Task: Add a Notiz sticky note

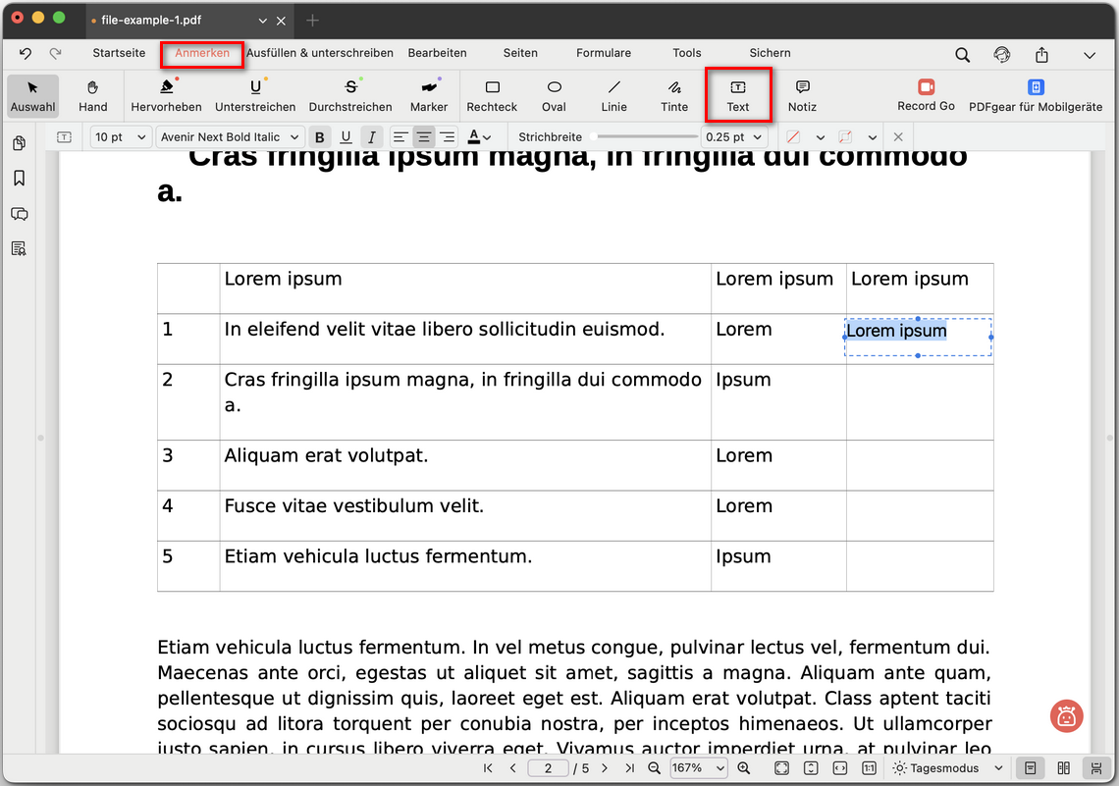Action: tap(802, 95)
